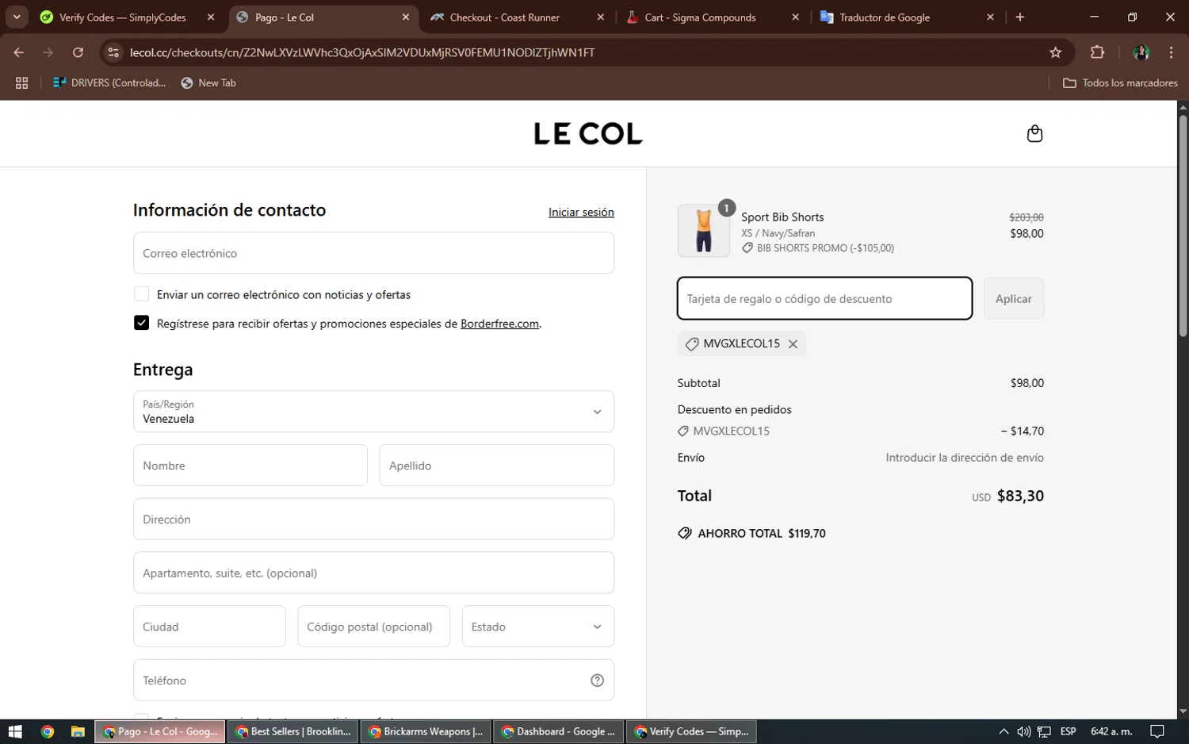Open Best Sellers | Brooklin... taskbar window

coord(293,731)
